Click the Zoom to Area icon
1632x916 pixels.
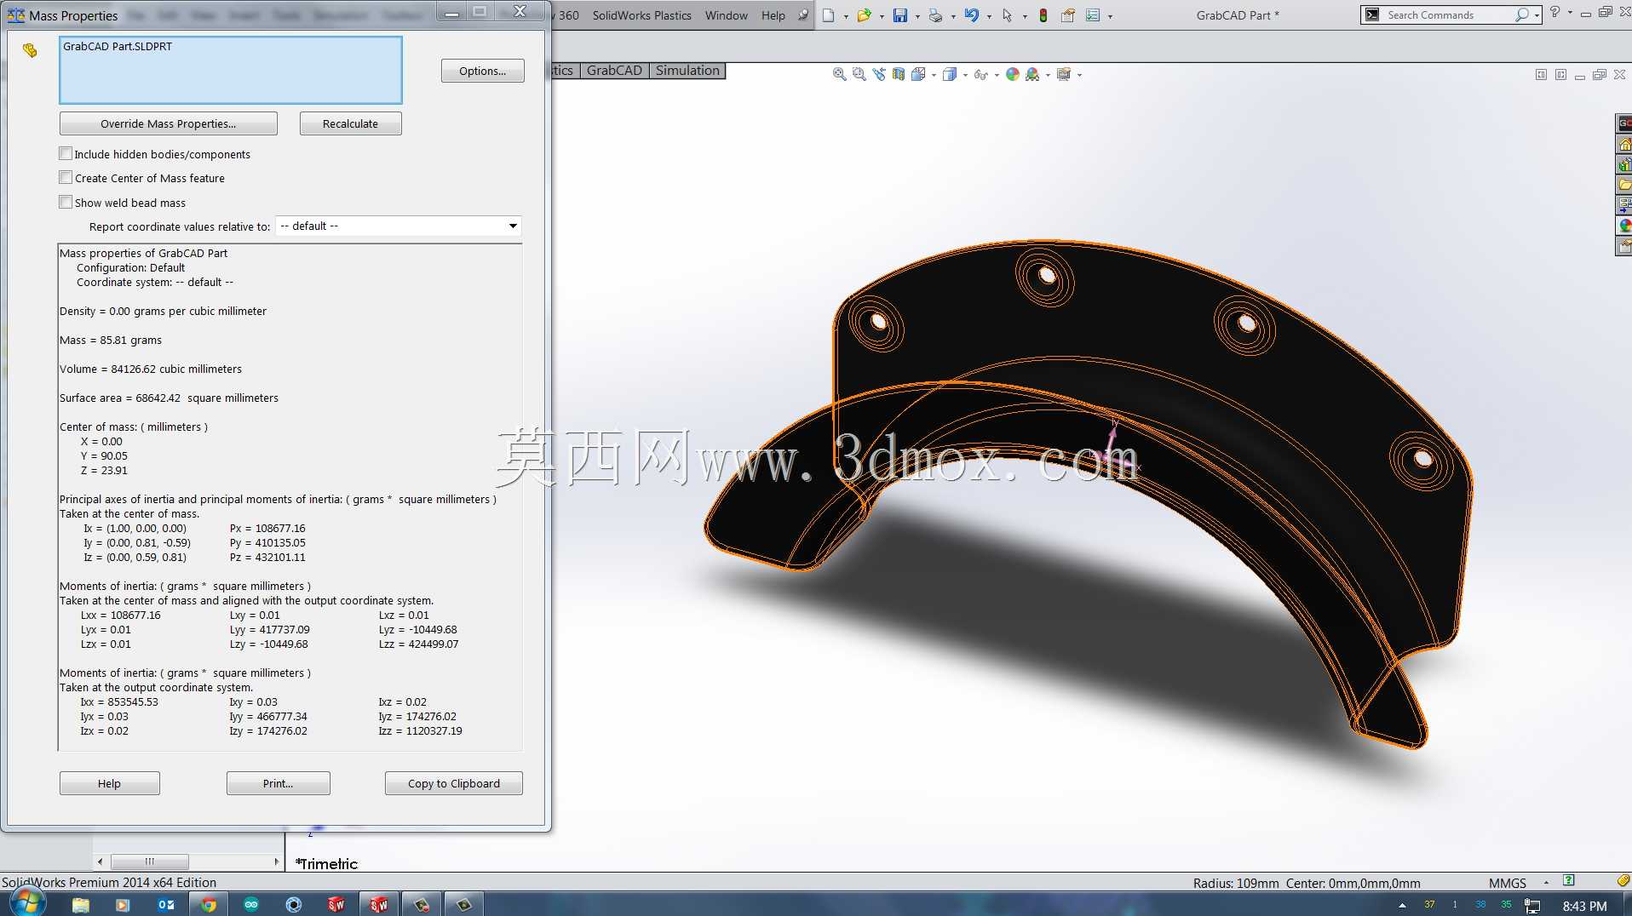coord(859,75)
